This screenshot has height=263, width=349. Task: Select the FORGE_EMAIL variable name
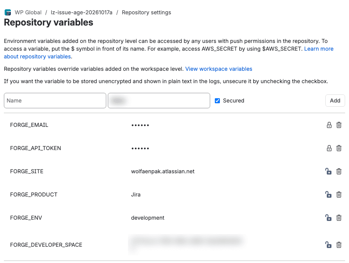[29, 125]
